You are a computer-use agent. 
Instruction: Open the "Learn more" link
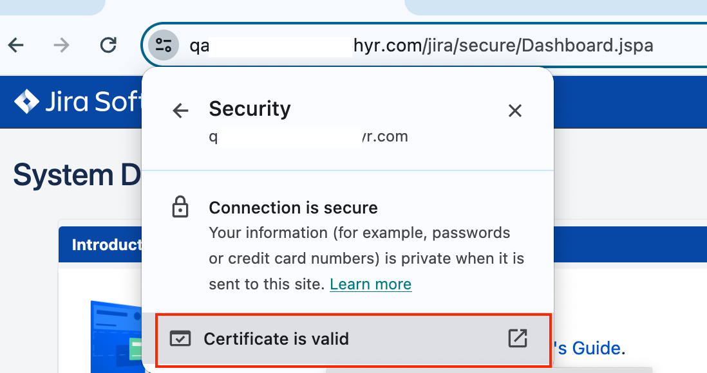(370, 284)
